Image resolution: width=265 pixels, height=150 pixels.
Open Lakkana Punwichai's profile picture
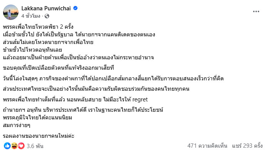point(11,12)
